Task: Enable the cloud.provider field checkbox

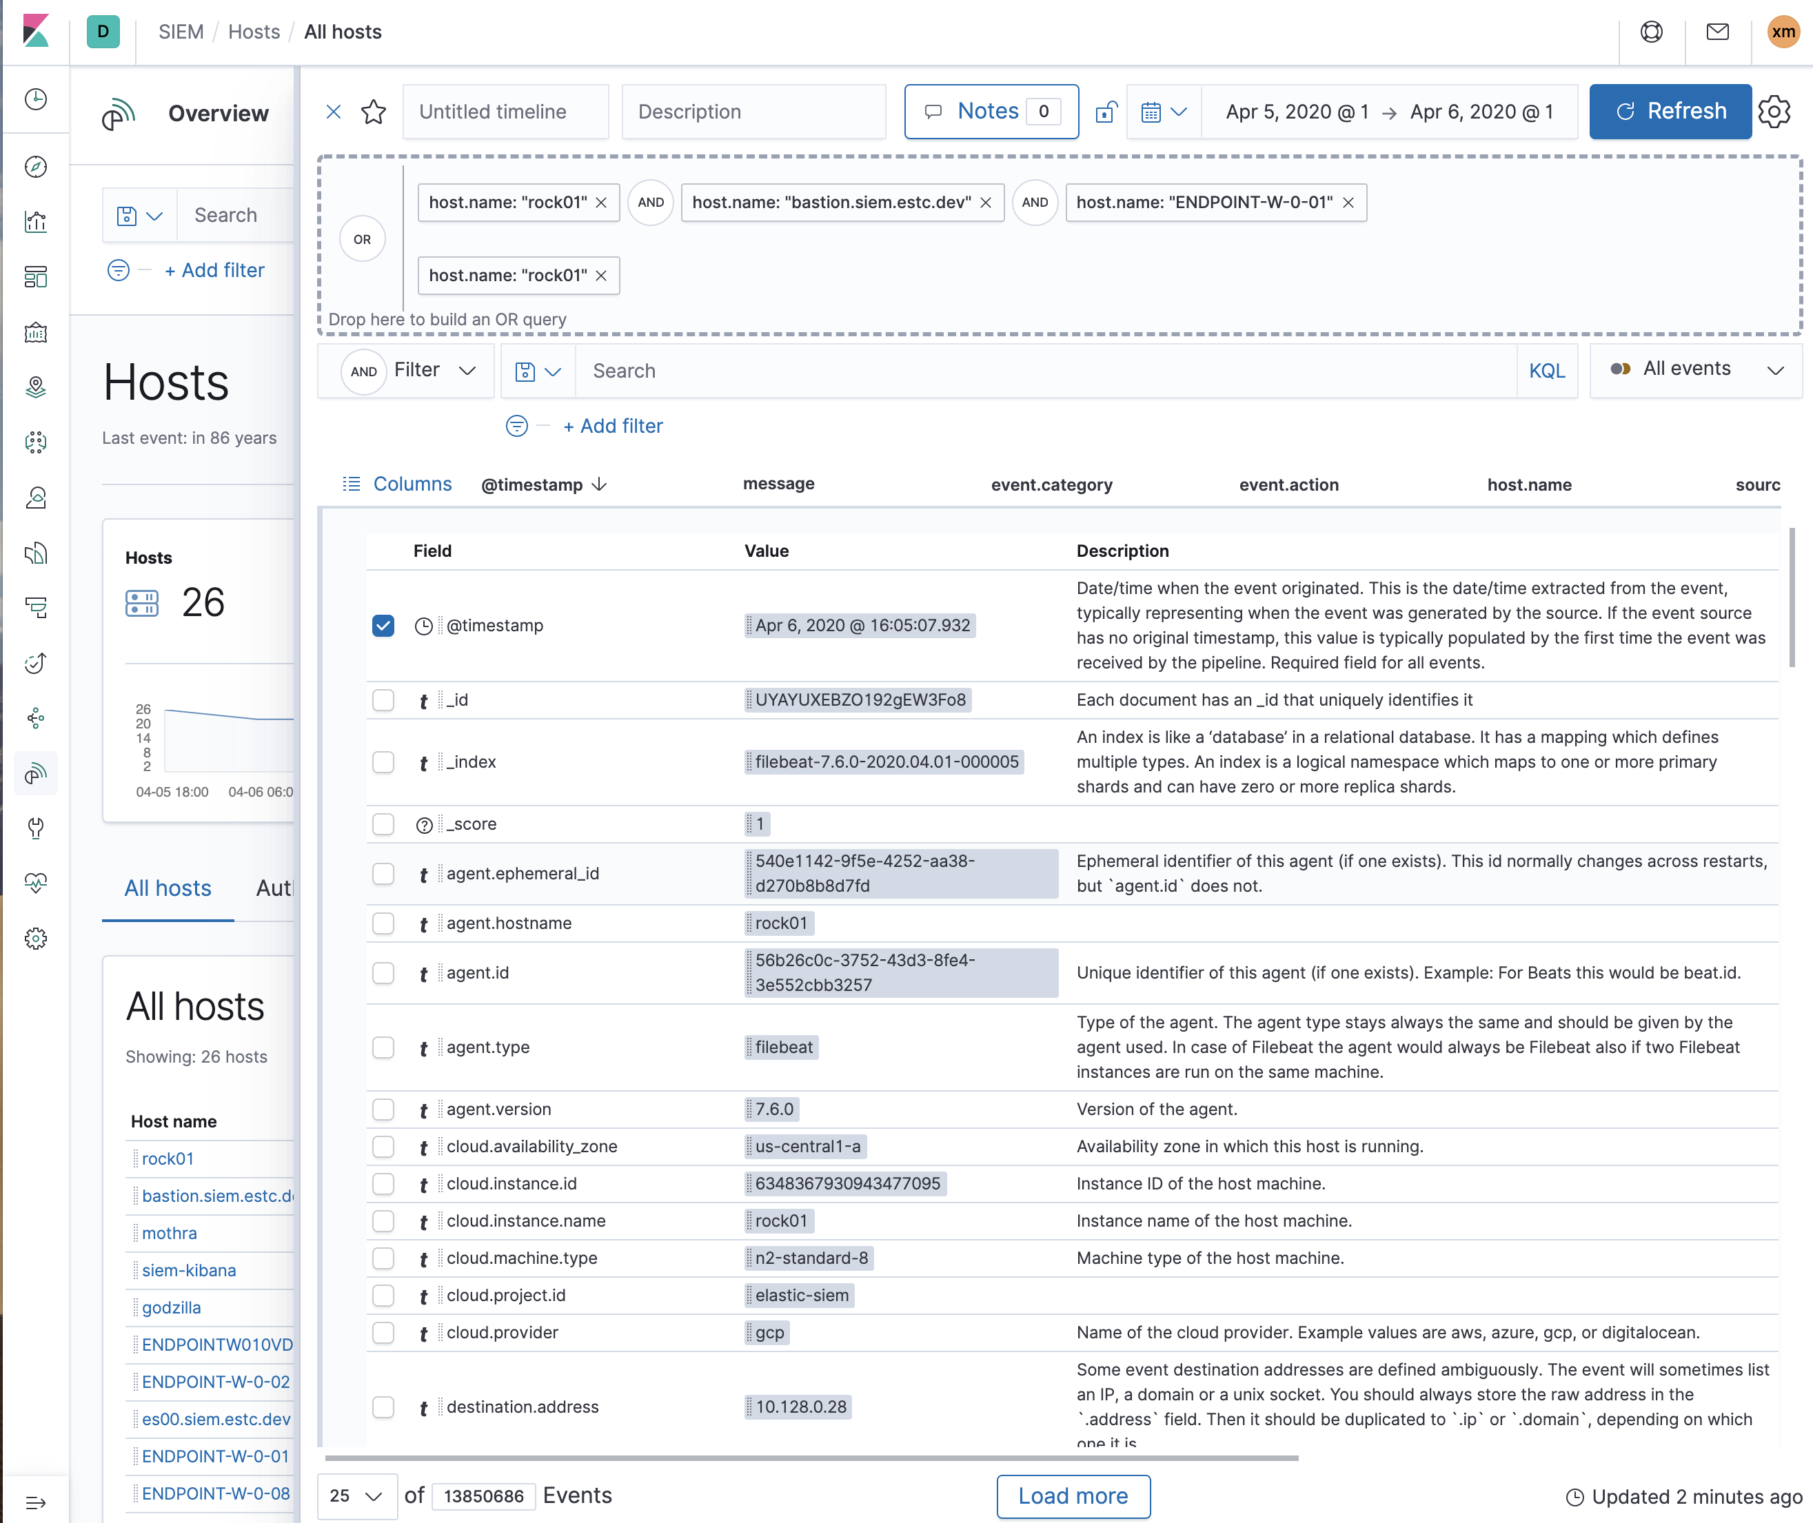Action: click(383, 1332)
